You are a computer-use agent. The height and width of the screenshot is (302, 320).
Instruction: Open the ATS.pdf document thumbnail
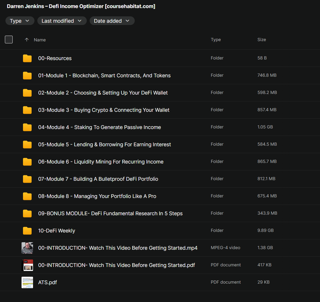(x=27, y=282)
